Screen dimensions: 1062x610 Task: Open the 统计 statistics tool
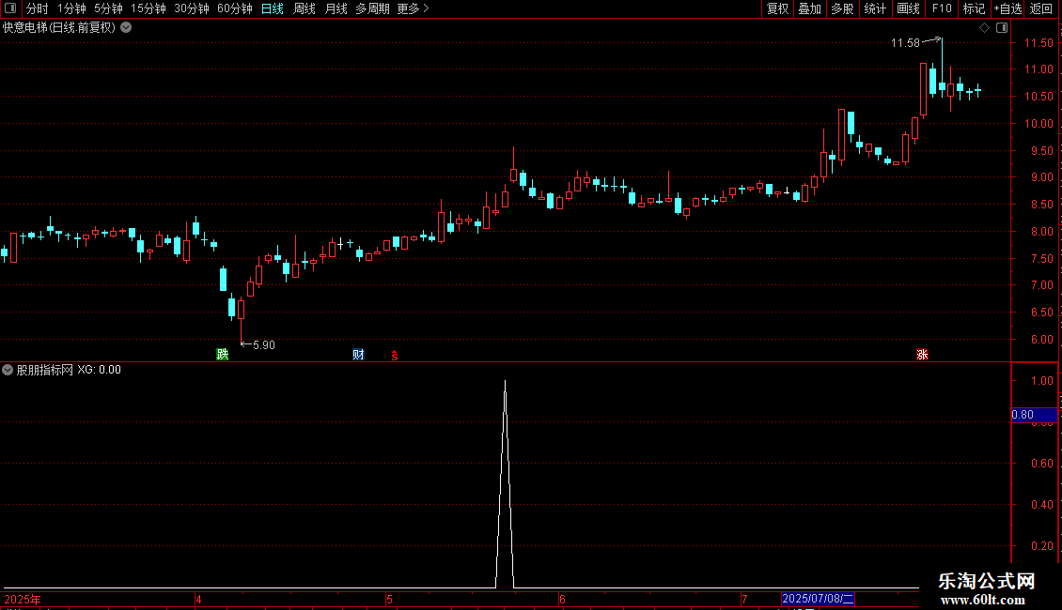[875, 8]
